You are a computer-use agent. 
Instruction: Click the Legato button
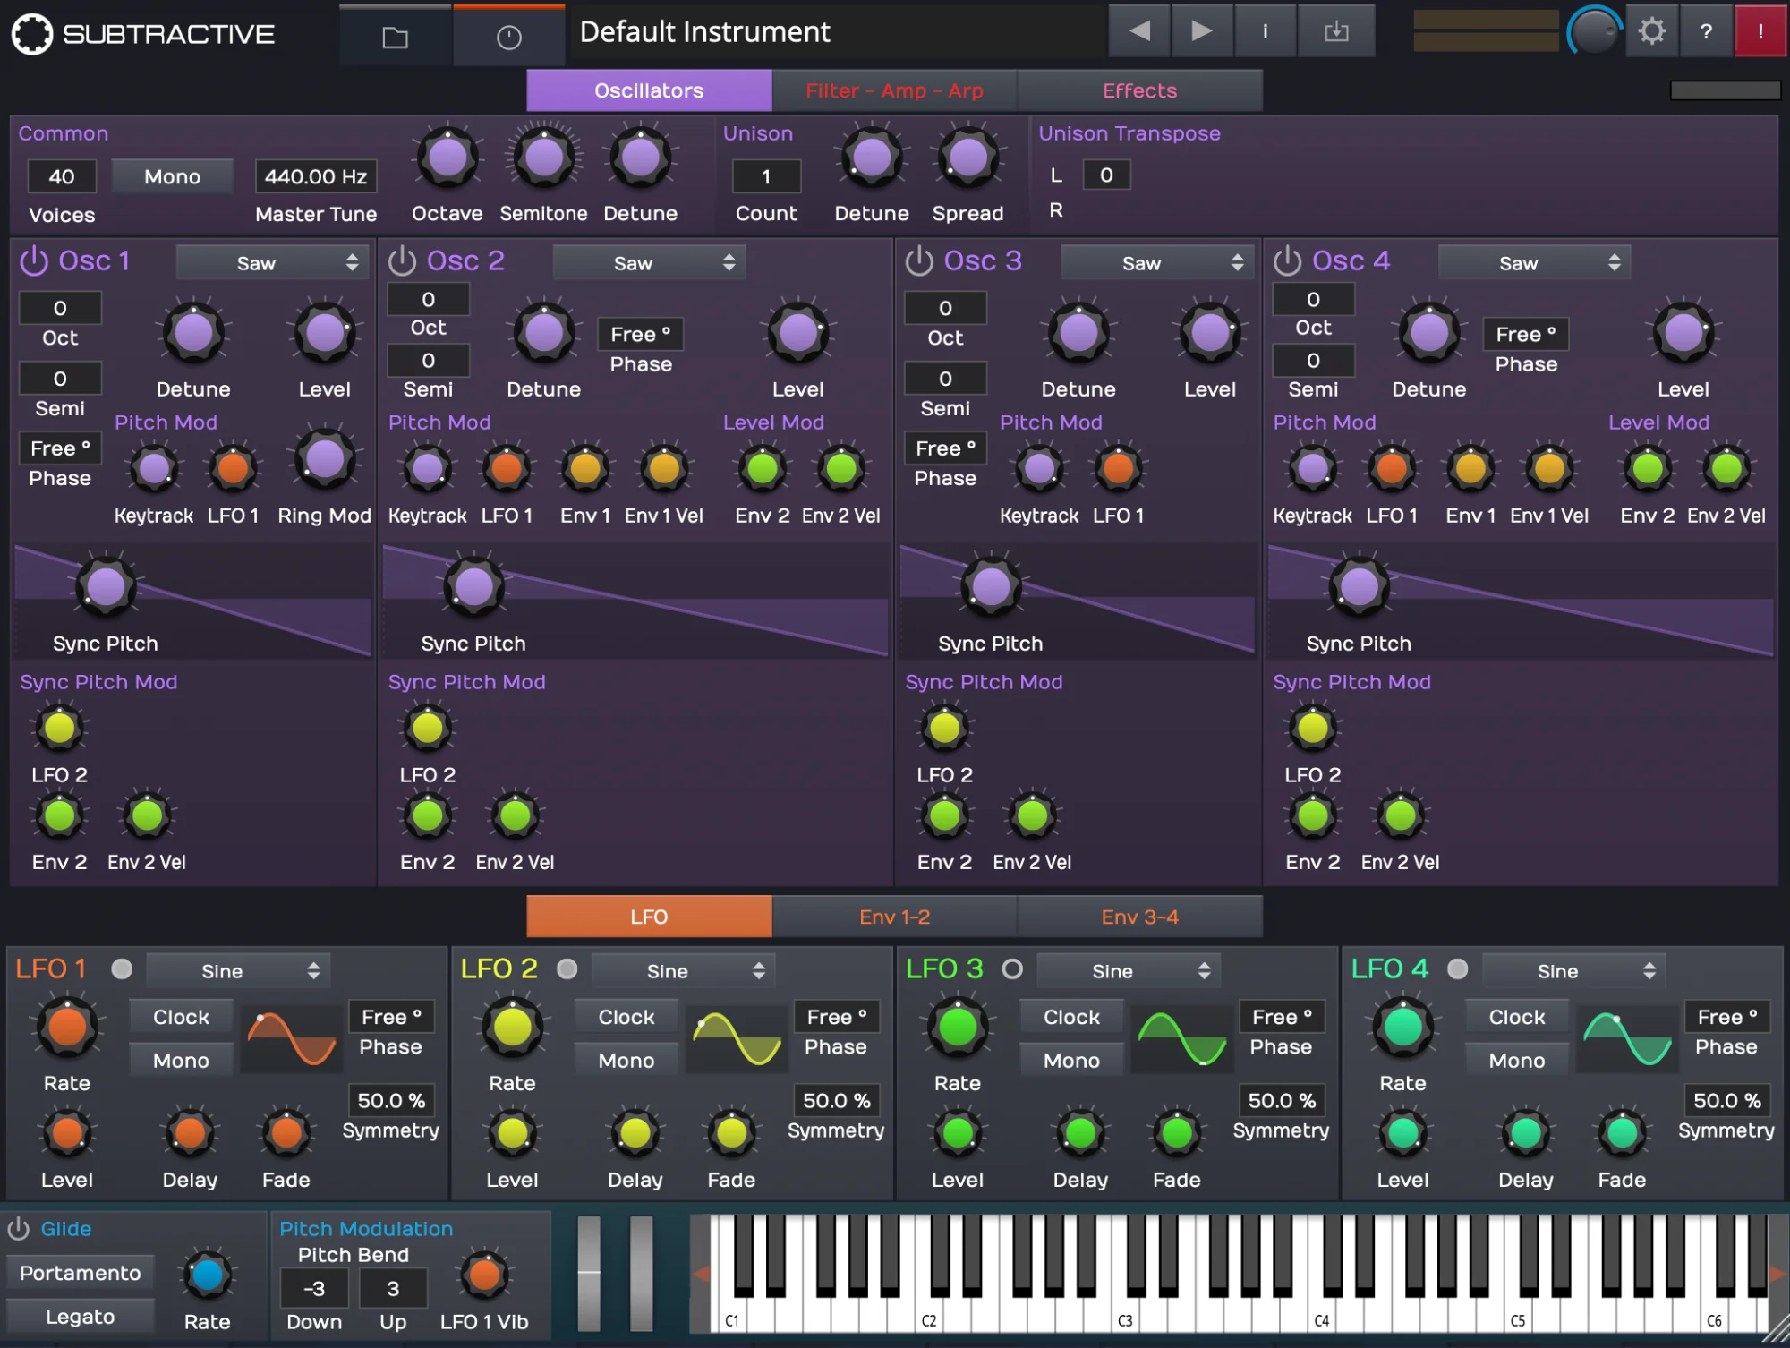coord(80,1317)
